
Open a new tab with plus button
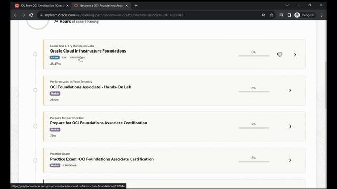click(x=136, y=6)
